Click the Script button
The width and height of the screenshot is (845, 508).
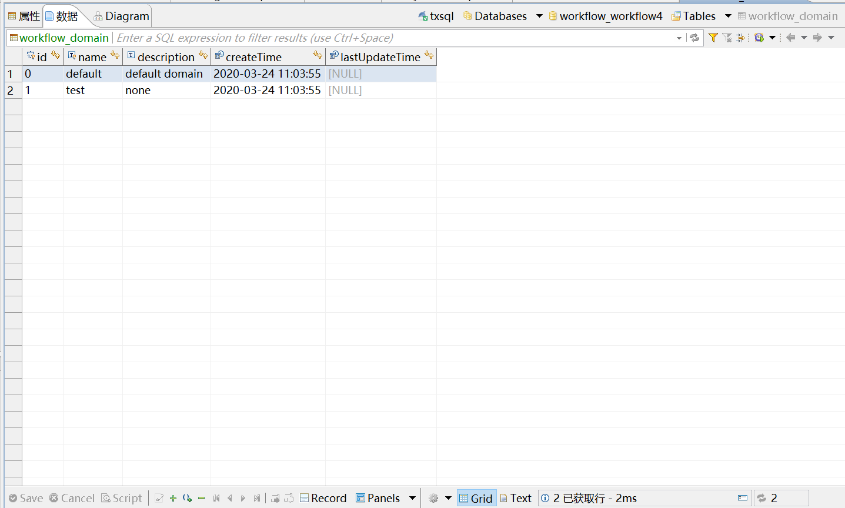(121, 498)
